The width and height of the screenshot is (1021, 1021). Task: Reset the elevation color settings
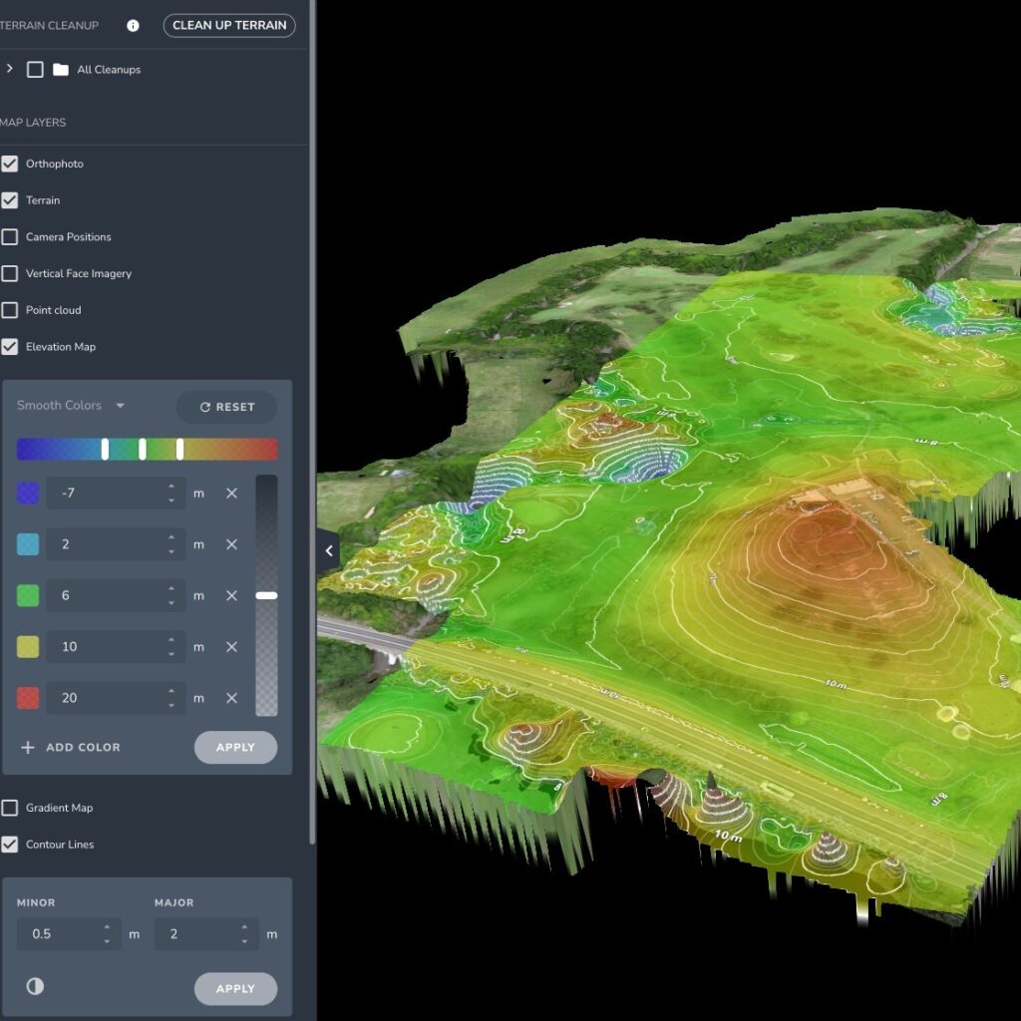tap(226, 407)
